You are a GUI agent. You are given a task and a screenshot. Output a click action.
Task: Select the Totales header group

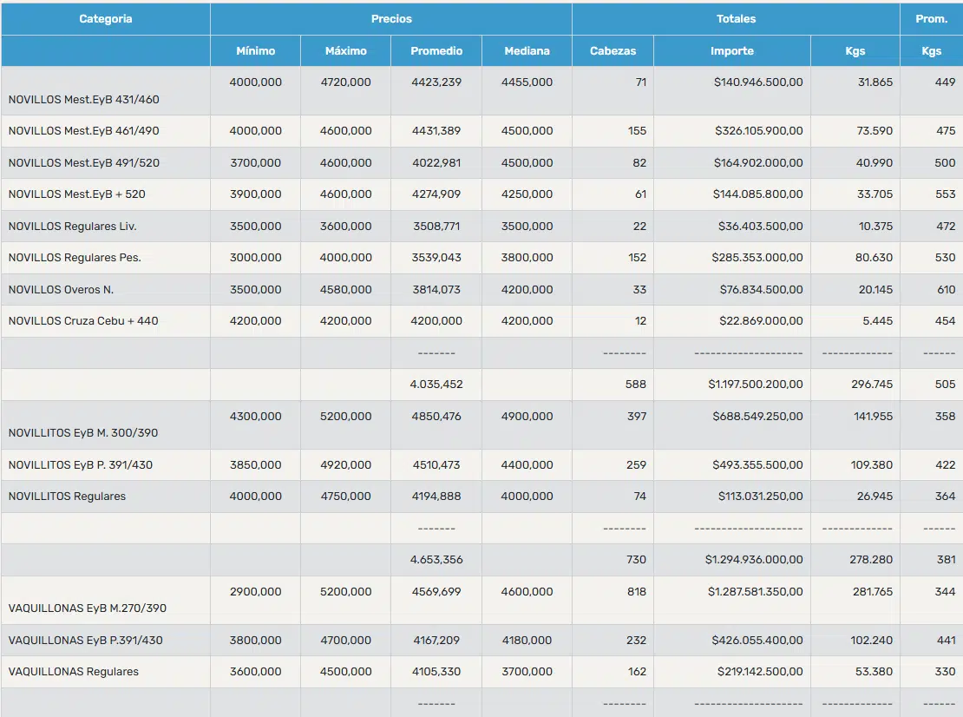737,19
